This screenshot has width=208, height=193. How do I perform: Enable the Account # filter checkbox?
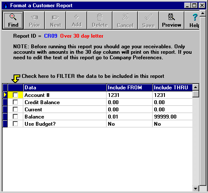click(x=15, y=95)
